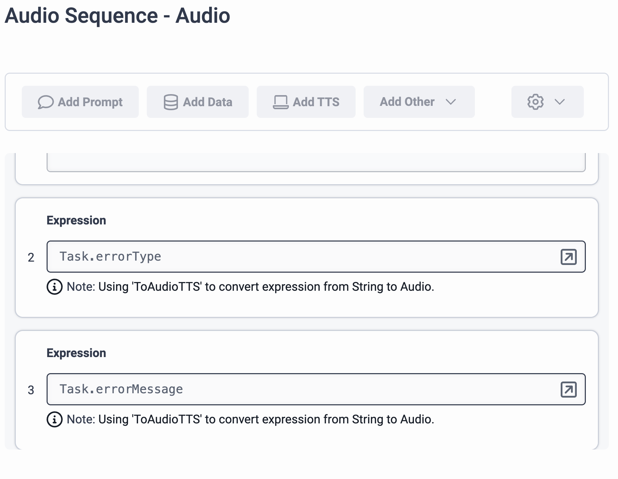Click the gear settings icon
Viewport: 618px width, 479px height.
point(535,102)
